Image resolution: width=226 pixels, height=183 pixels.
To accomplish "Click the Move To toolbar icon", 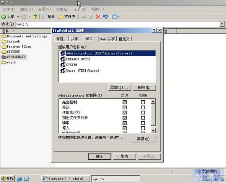I will (83, 17).
